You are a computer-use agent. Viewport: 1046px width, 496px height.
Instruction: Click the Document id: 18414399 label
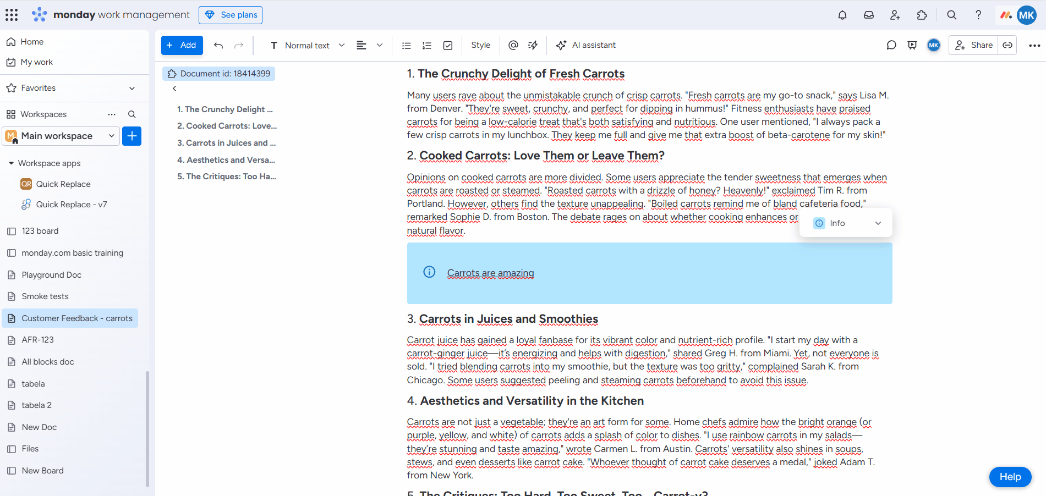coord(225,74)
